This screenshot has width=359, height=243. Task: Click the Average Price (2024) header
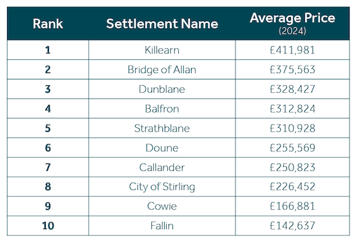[x=292, y=24]
